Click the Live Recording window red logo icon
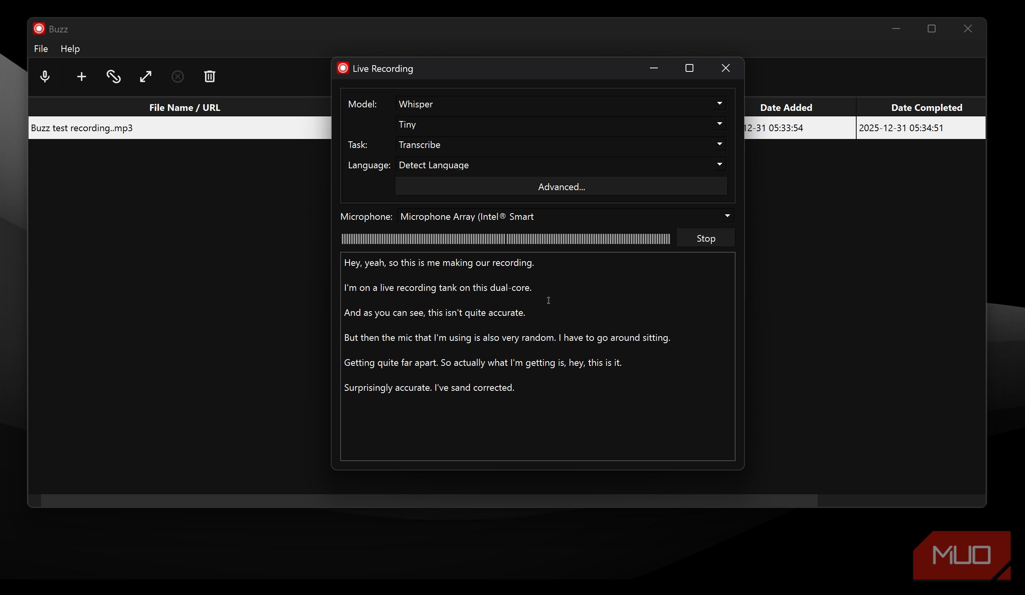Viewport: 1025px width, 595px height. [x=343, y=68]
